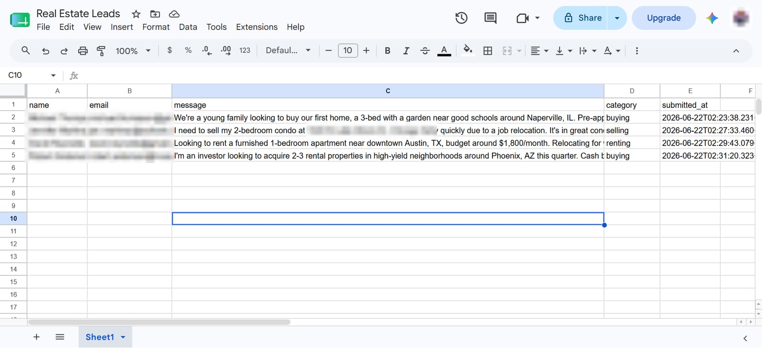Toggle italic formatting
The width and height of the screenshot is (762, 348).
click(x=406, y=51)
